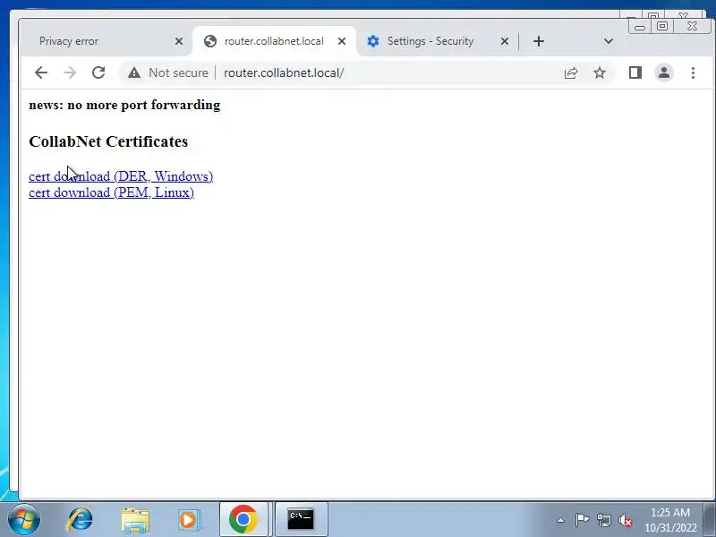The image size is (716, 537).
Task: Click the grayed forward navigation arrow
Action: click(x=70, y=72)
